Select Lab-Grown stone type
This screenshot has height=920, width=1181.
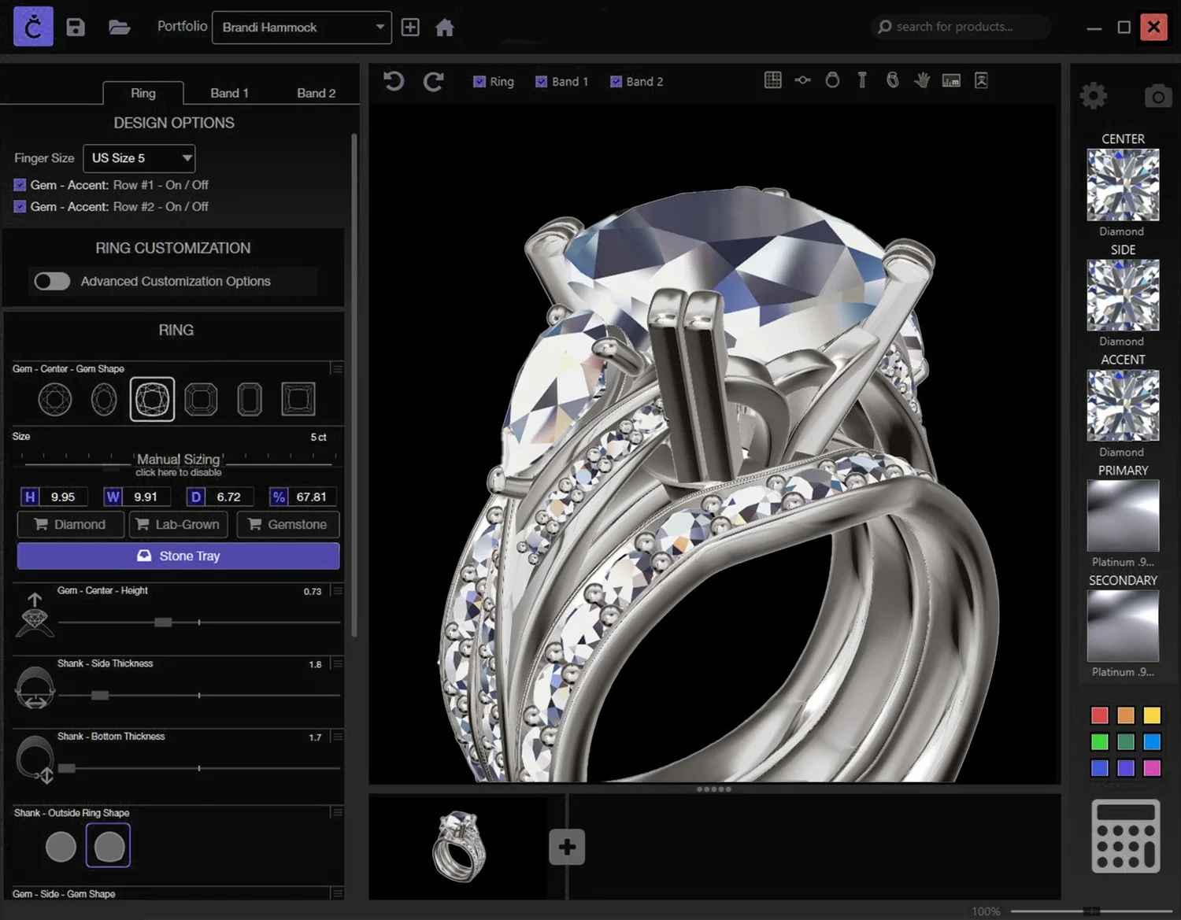(178, 524)
